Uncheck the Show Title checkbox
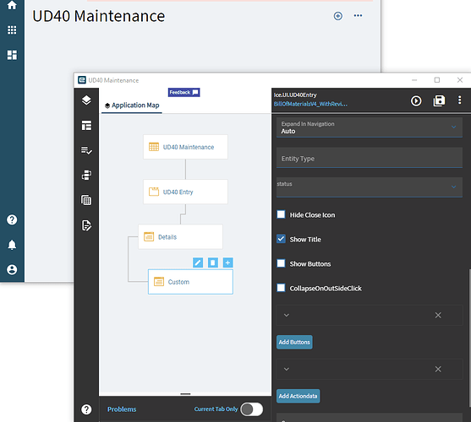Screen dimensions: 471x422 281,239
